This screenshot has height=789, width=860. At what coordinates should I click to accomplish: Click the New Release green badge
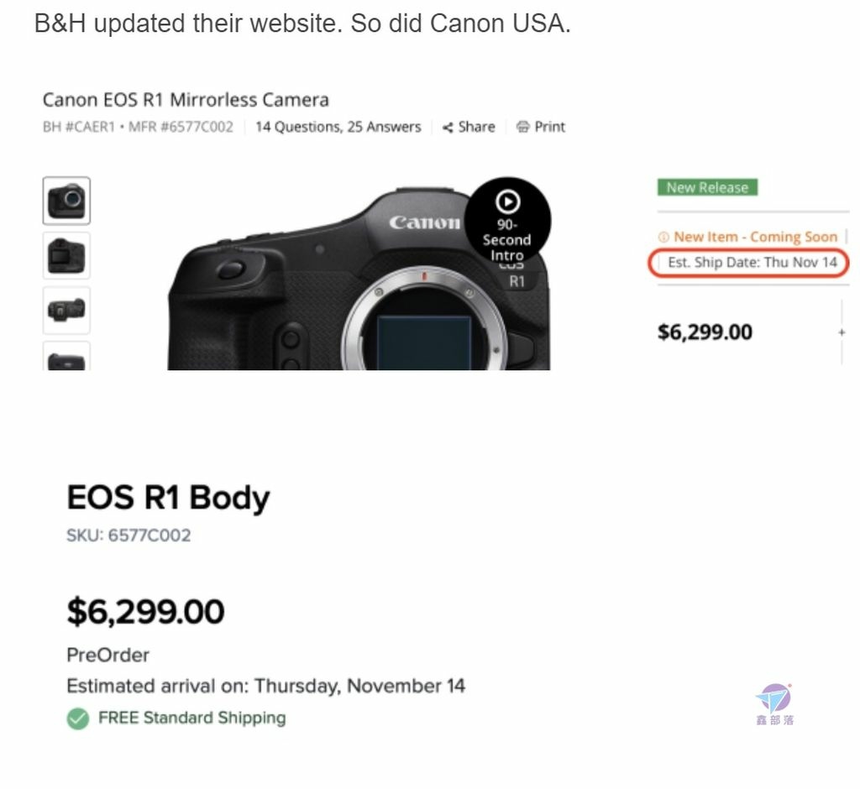click(707, 187)
